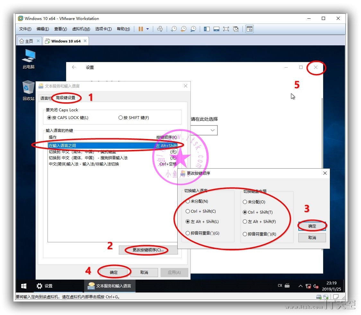Open the taskbar clock showing 23:19

[x=331, y=286]
